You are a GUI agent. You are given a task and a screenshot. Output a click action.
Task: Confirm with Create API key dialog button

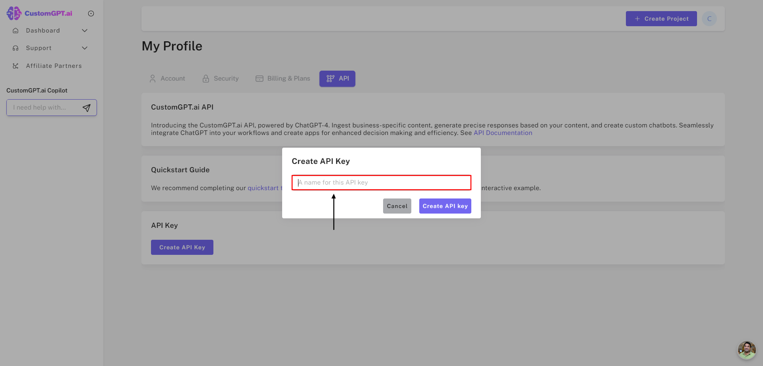(x=445, y=206)
